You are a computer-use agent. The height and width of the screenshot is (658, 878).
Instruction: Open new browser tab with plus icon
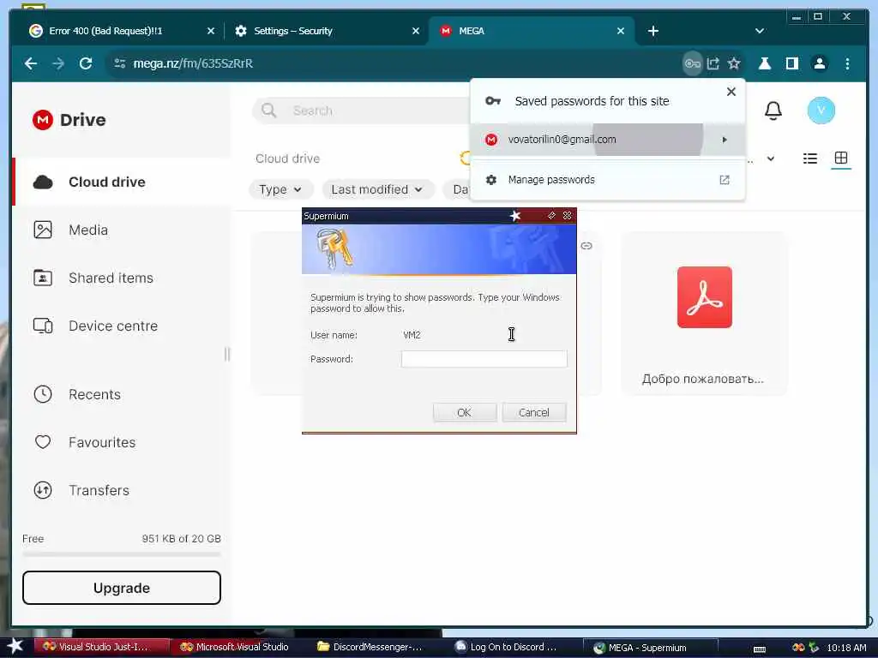(x=652, y=31)
